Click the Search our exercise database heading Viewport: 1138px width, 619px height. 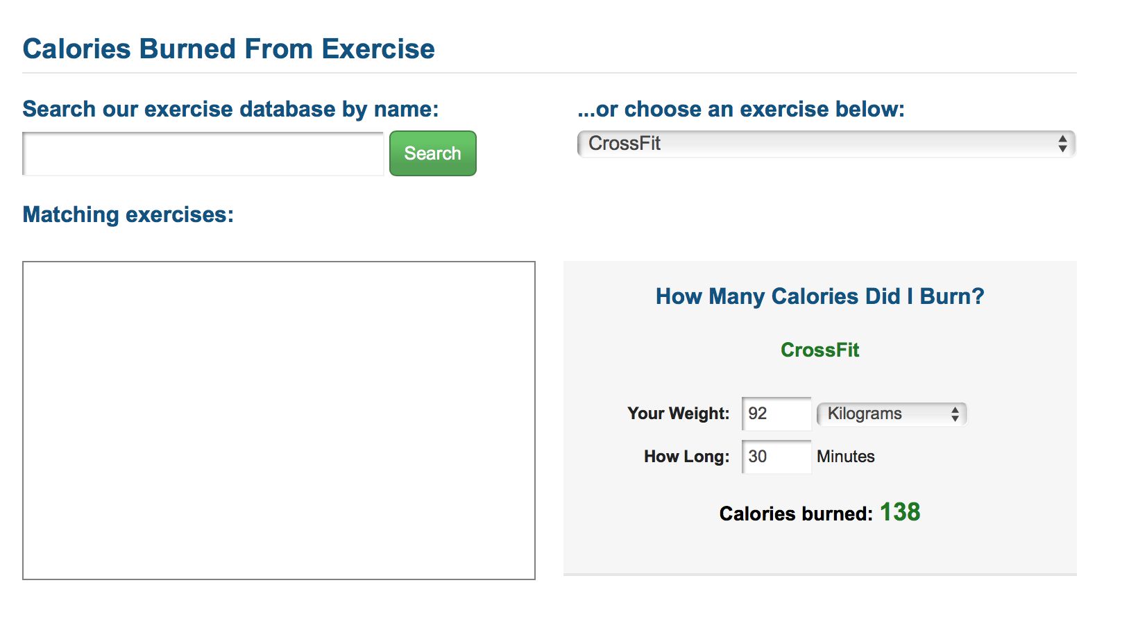point(230,109)
